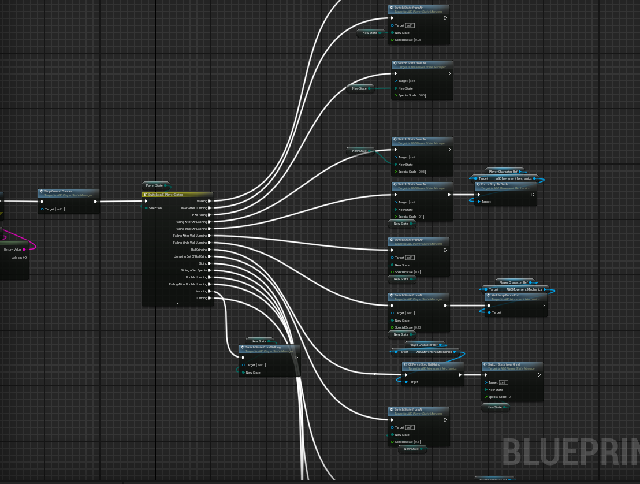The height and width of the screenshot is (484, 640).
Task: Select the Stop Ground Checks node title
Action: point(64,191)
